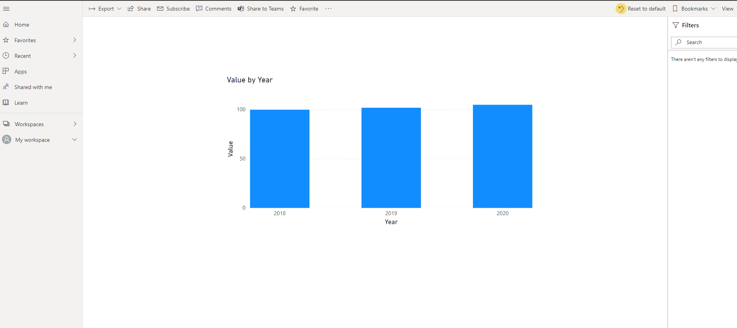Click the Filters funnel icon

tap(676, 25)
